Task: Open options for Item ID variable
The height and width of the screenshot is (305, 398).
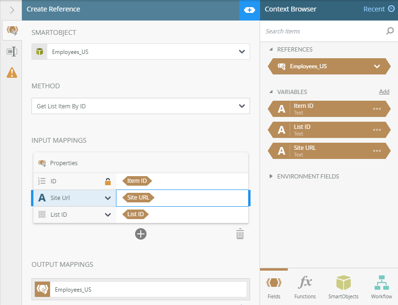Action: [x=377, y=109]
